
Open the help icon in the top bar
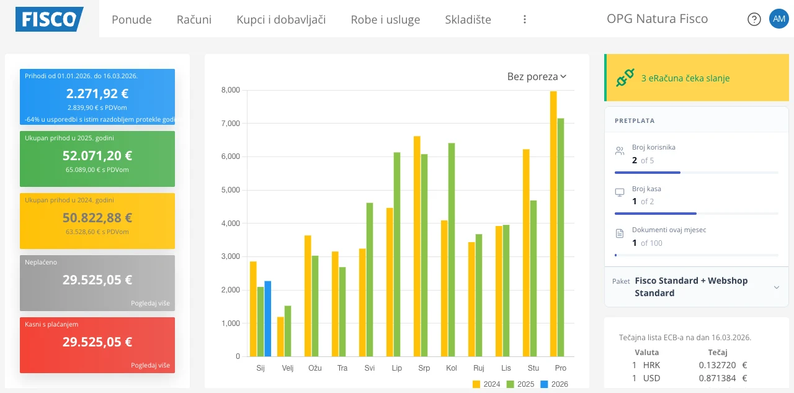coord(754,19)
